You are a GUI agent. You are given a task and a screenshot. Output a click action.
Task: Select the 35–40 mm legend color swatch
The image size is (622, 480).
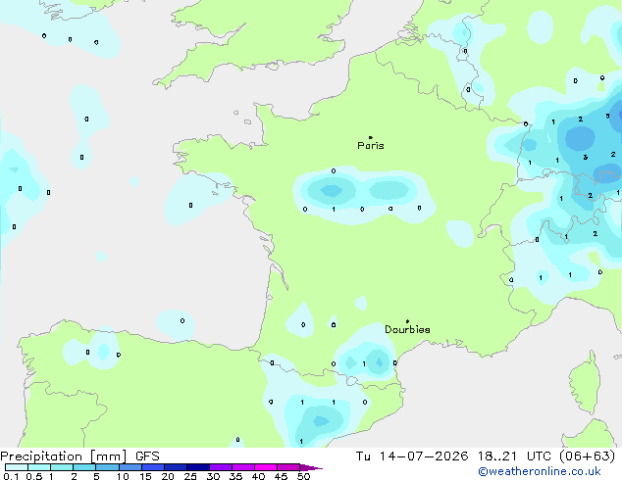point(242,467)
